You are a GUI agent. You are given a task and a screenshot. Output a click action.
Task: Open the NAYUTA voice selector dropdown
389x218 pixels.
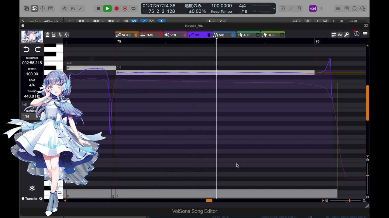point(32,37)
